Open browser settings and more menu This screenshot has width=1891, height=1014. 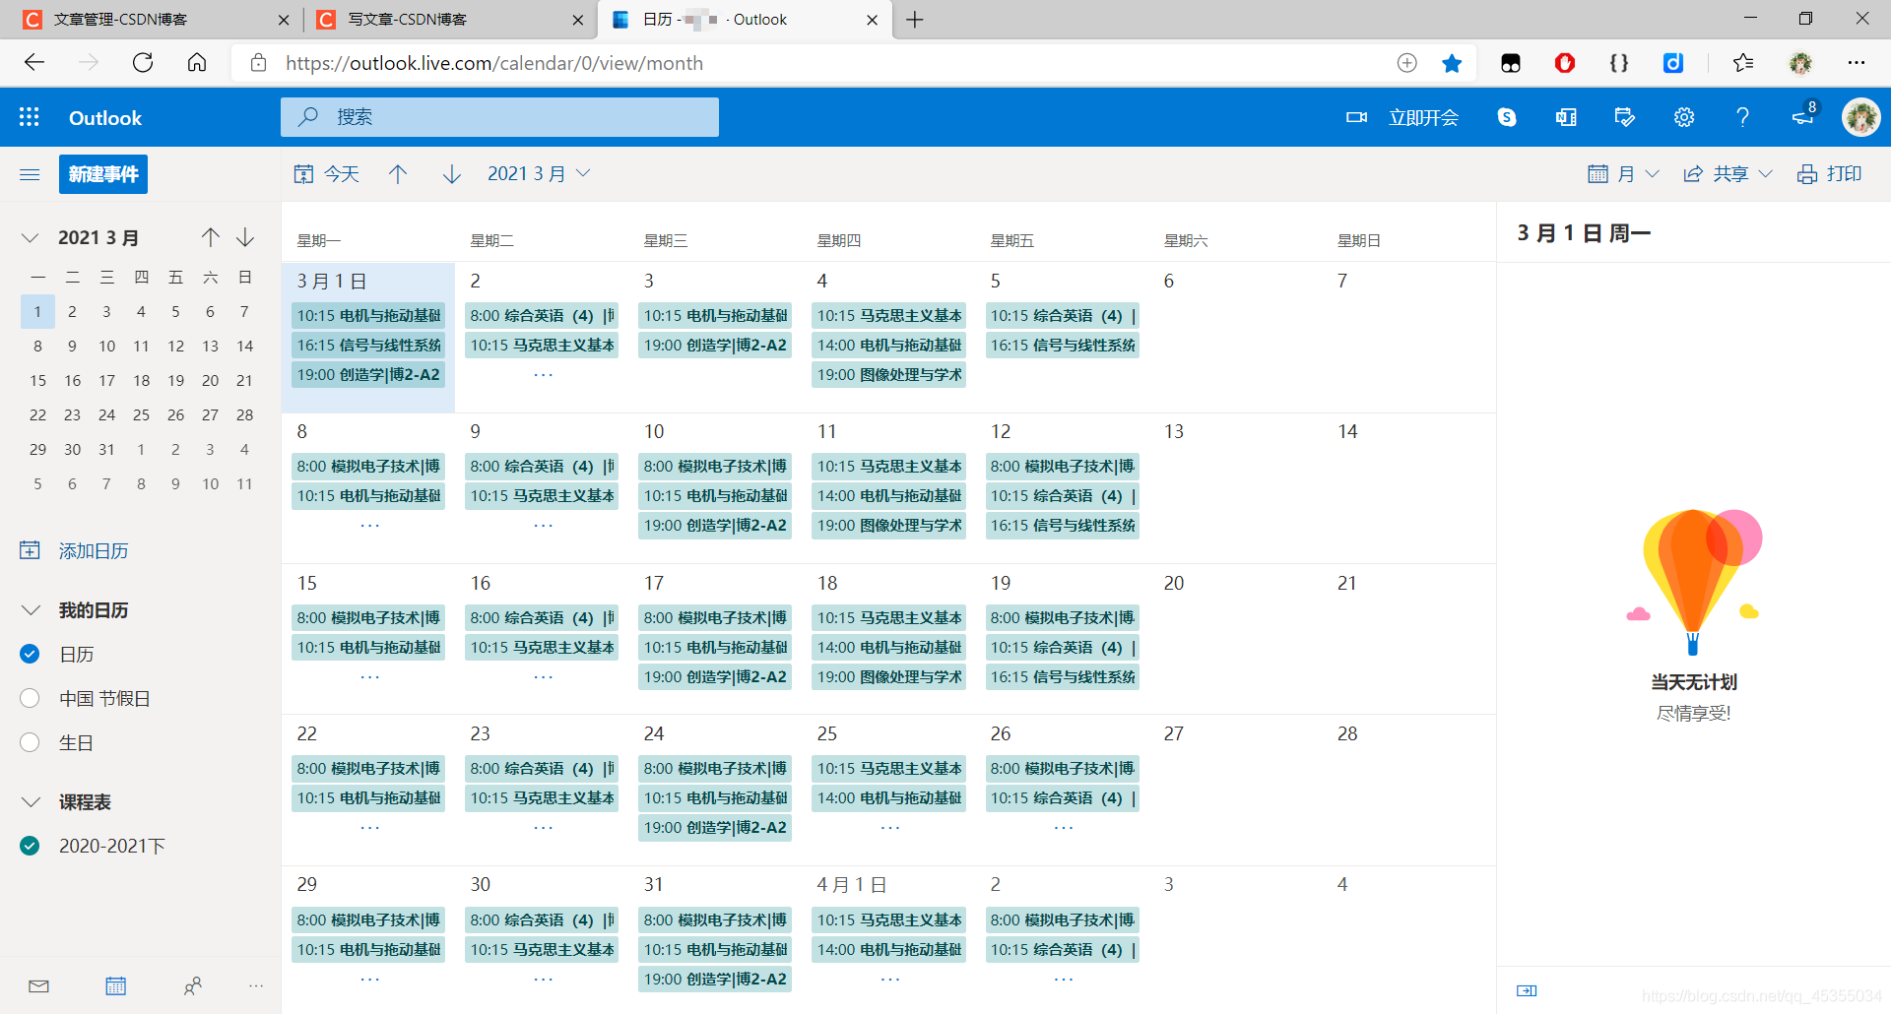(x=1857, y=63)
